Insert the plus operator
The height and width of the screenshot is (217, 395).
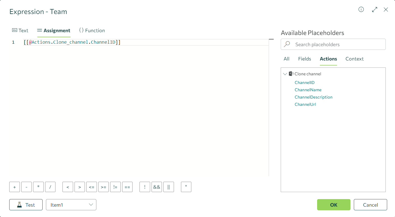click(15, 187)
